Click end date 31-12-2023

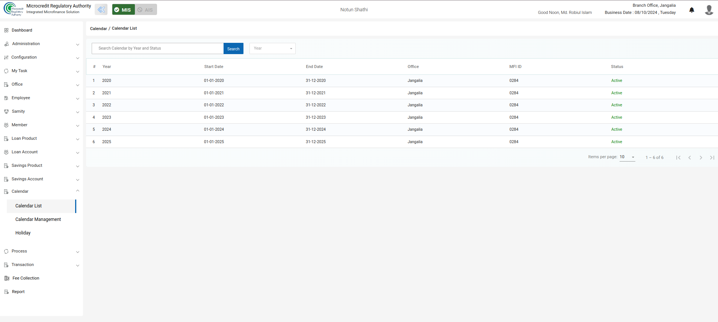coord(316,117)
